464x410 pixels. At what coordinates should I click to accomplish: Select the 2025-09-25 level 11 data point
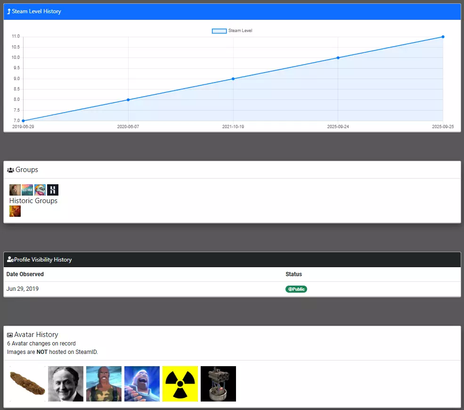(443, 37)
